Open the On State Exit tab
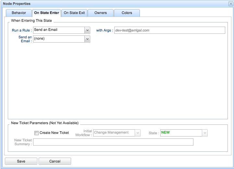 (74, 13)
